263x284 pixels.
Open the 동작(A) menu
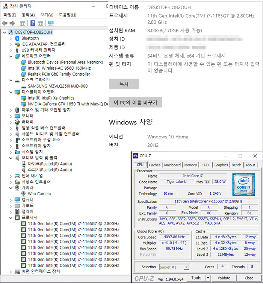pyautogui.click(x=28, y=15)
